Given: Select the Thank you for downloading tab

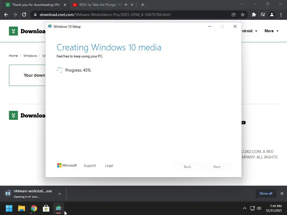Looking at the screenshot, I should [x=36, y=5].
